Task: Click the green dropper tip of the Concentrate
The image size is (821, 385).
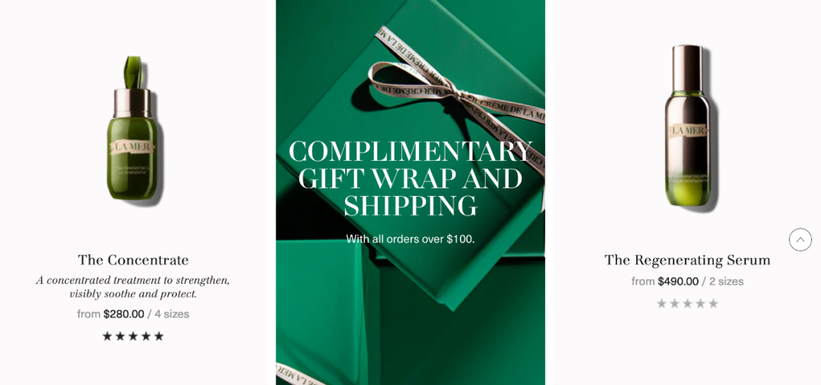Action: click(133, 72)
